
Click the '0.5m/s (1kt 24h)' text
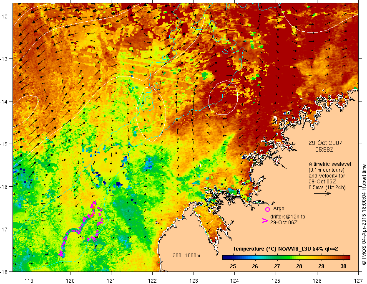click(x=327, y=188)
